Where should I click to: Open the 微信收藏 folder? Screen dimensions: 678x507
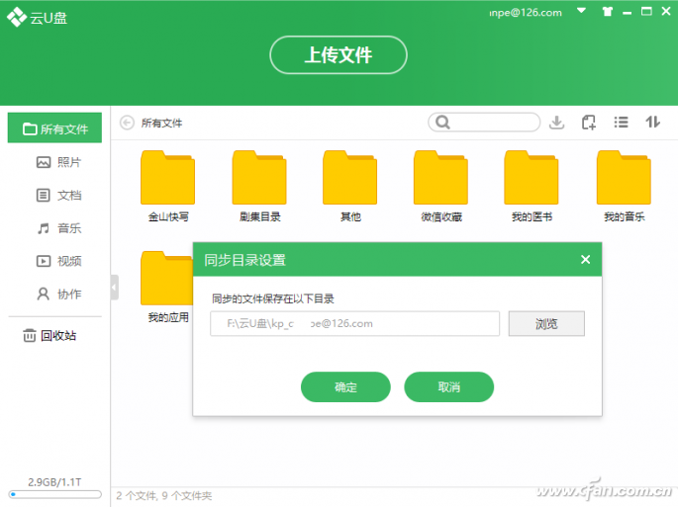(441, 187)
